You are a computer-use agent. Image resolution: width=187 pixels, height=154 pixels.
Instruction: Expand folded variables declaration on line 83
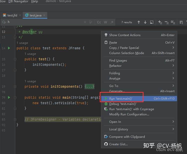15,119
